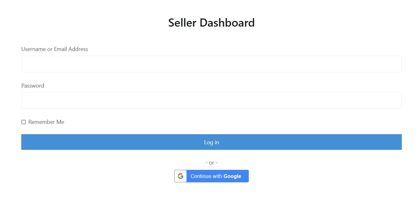This screenshot has height=203, width=419.
Task: Click the left end of the Log in bar
Action: tap(28, 142)
